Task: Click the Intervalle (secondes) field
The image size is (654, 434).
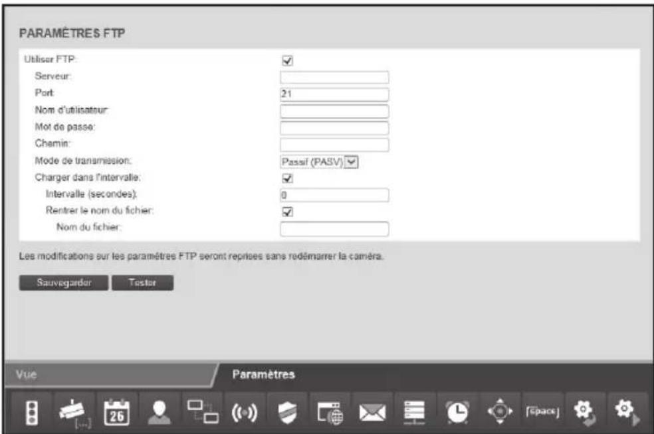Action: [334, 195]
